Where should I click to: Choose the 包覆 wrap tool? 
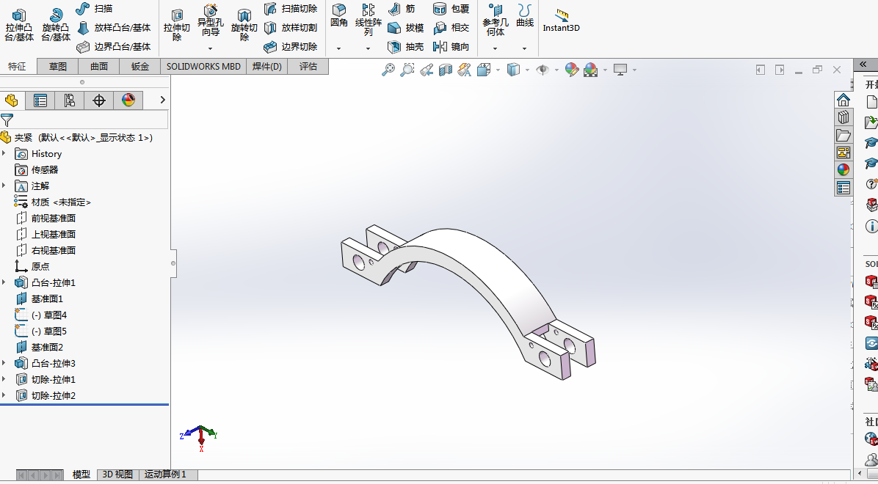[x=451, y=8]
